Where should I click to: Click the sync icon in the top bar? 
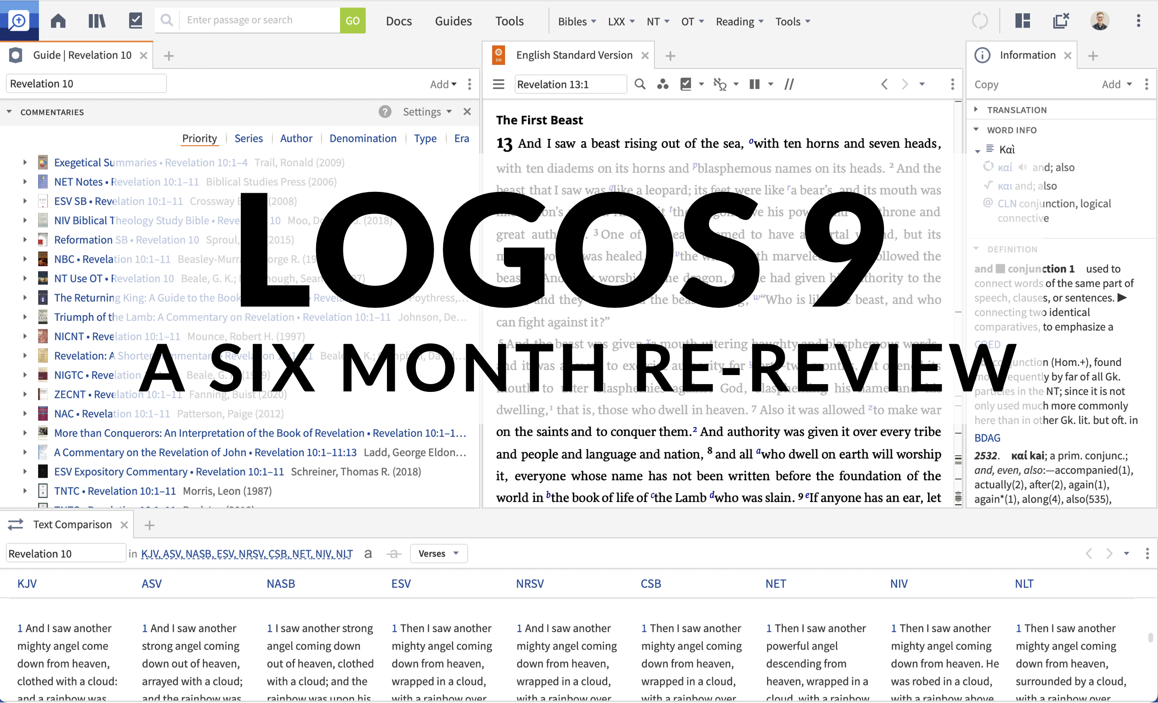980,20
